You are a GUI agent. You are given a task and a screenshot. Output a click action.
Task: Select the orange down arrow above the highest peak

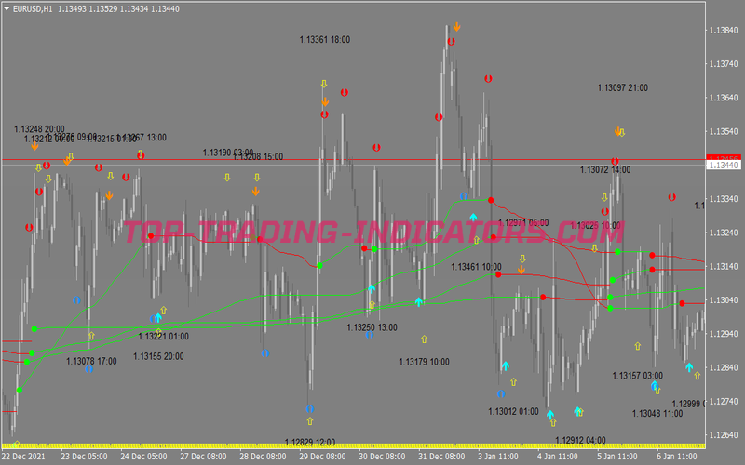point(456,27)
